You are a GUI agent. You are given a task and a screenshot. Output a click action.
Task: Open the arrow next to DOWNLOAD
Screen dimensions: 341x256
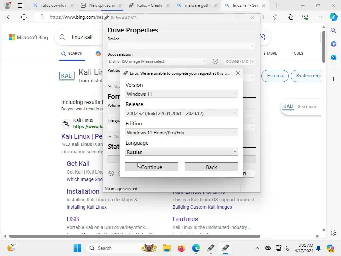tap(252, 62)
